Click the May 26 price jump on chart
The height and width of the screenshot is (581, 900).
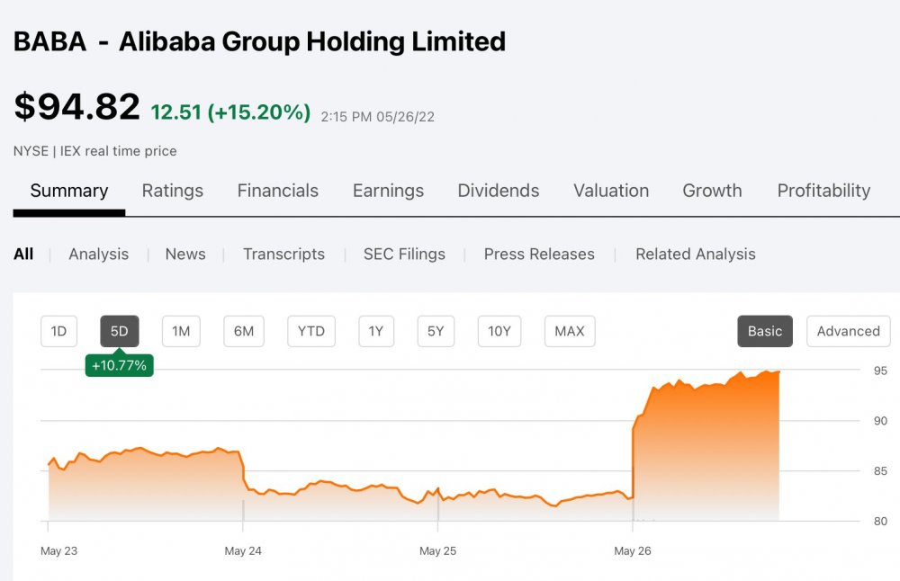tap(634, 450)
